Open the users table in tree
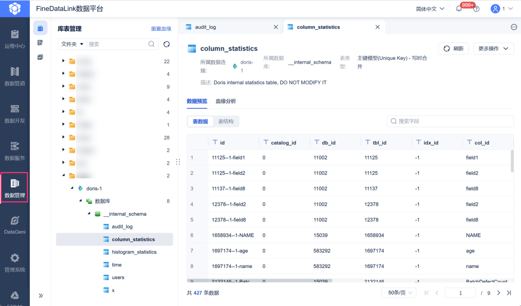The height and width of the screenshot is (306, 521). click(118, 278)
